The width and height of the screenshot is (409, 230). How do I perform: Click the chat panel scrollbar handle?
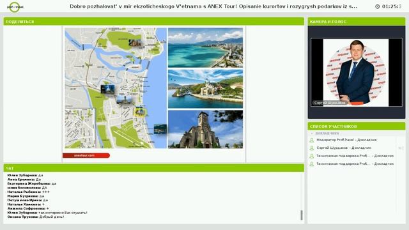coord(302,215)
